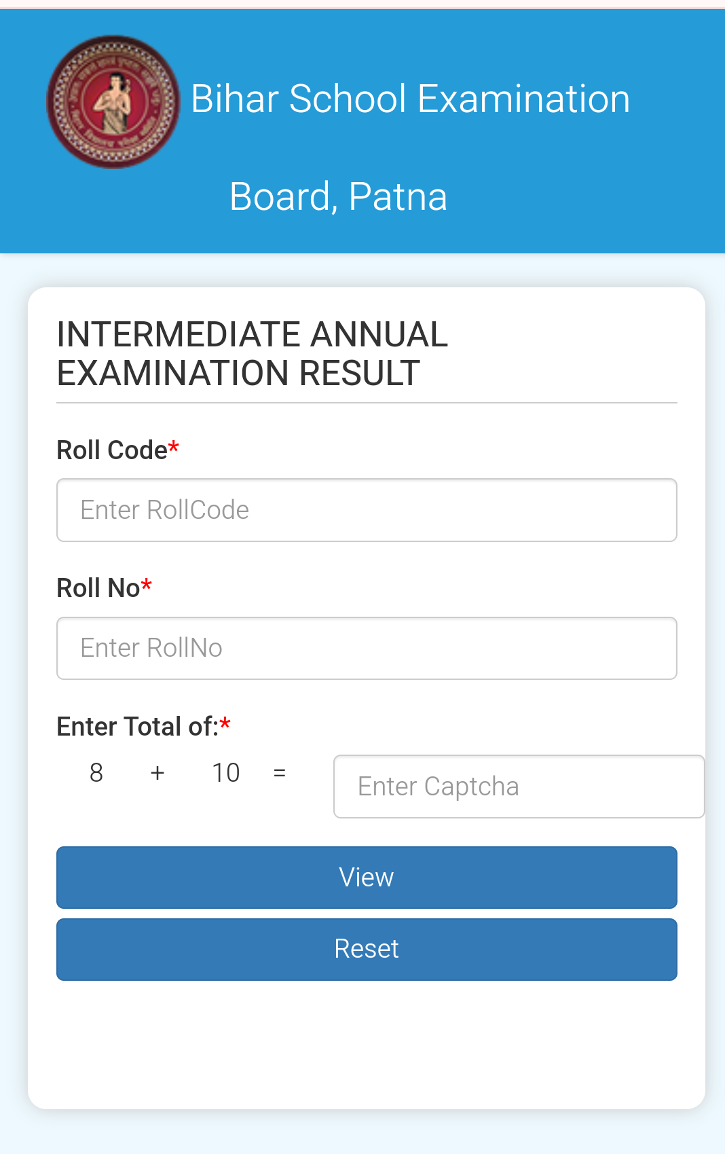The width and height of the screenshot is (725, 1154).
Task: Click the red asterisk beside Roll Code
Action: click(174, 448)
